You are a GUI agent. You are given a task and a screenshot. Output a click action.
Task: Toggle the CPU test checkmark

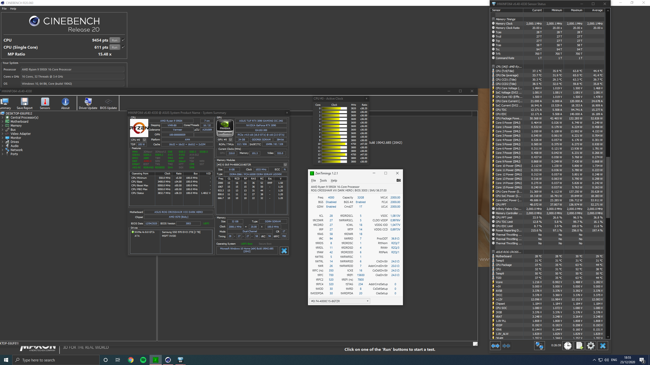point(123,40)
